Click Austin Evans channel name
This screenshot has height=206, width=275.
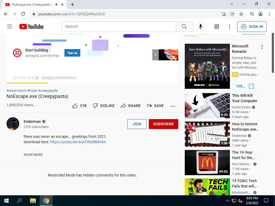(x=241, y=107)
